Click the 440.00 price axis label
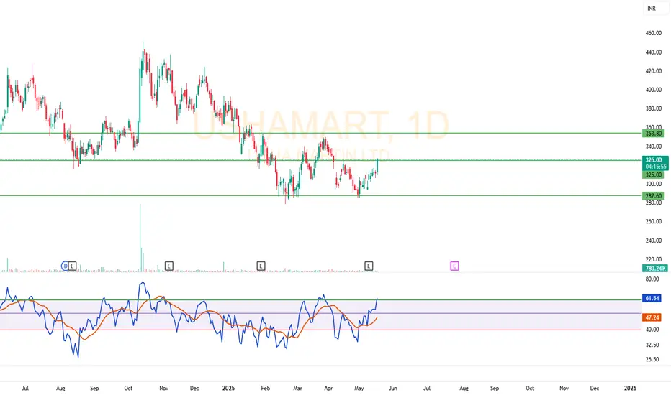 click(654, 52)
